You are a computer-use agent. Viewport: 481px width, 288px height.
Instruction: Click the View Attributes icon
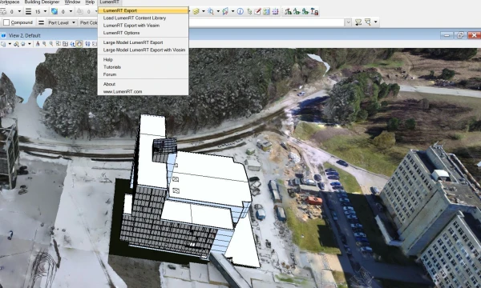pyautogui.click(x=3, y=44)
